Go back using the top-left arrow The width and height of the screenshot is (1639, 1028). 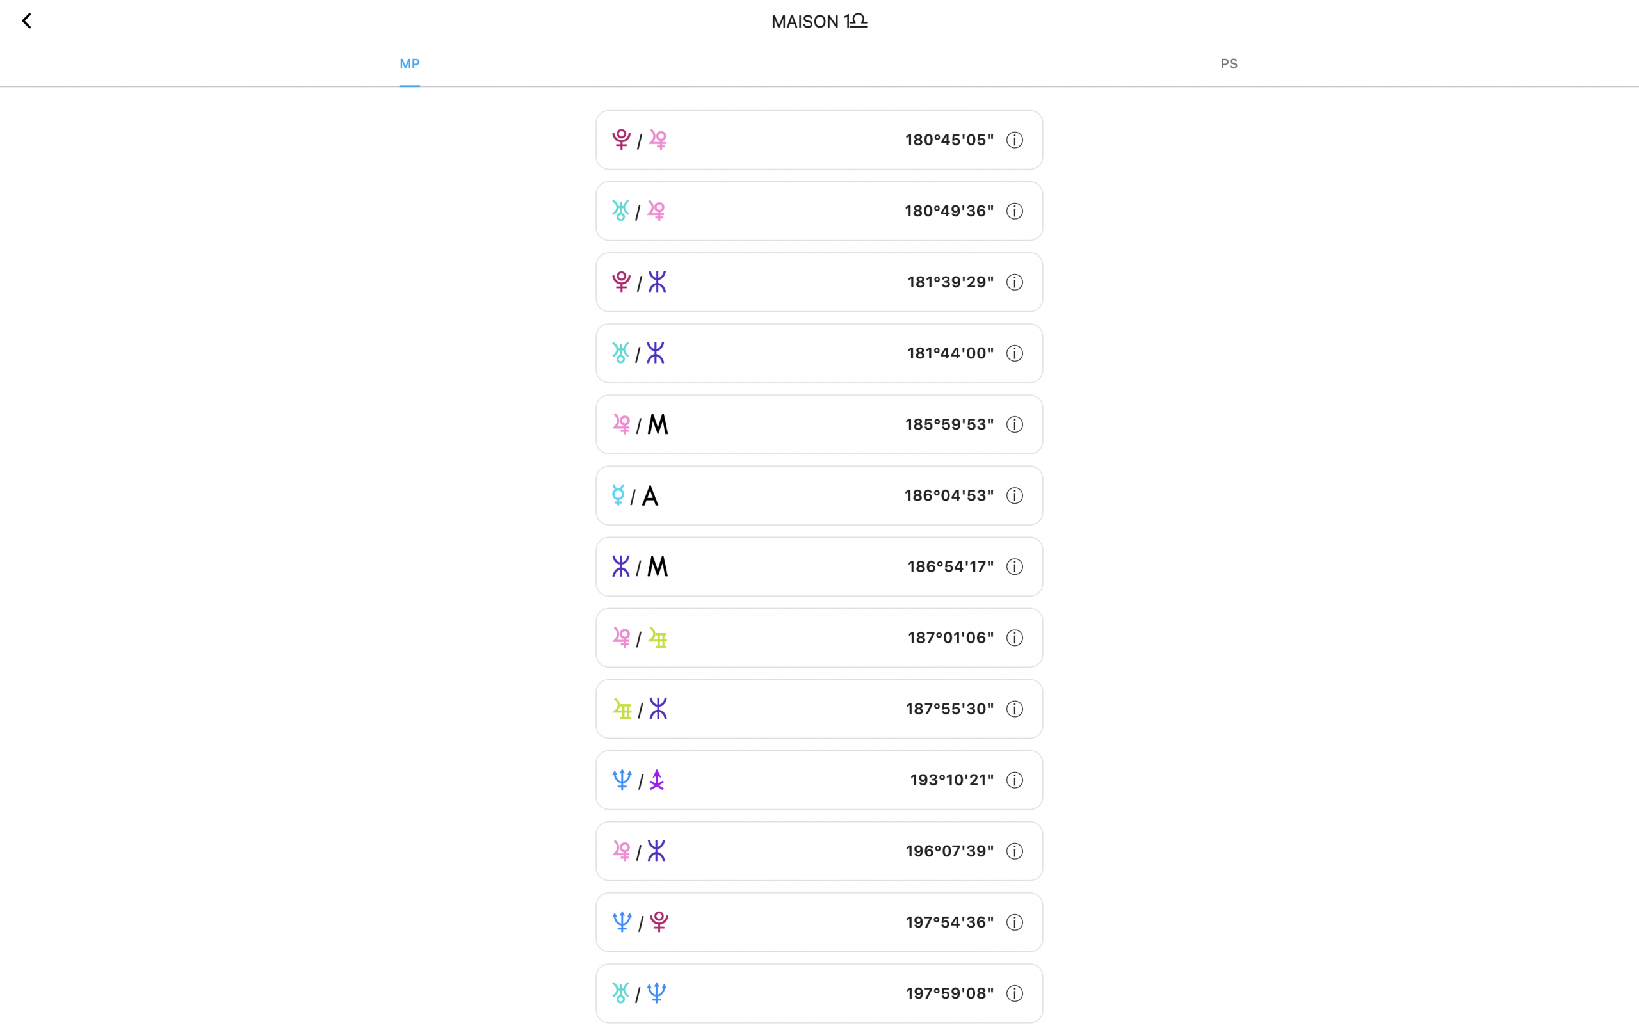tap(26, 21)
